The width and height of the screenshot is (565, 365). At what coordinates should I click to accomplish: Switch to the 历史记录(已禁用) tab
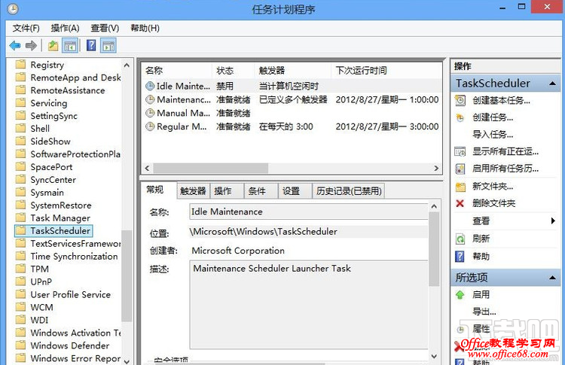tap(349, 191)
